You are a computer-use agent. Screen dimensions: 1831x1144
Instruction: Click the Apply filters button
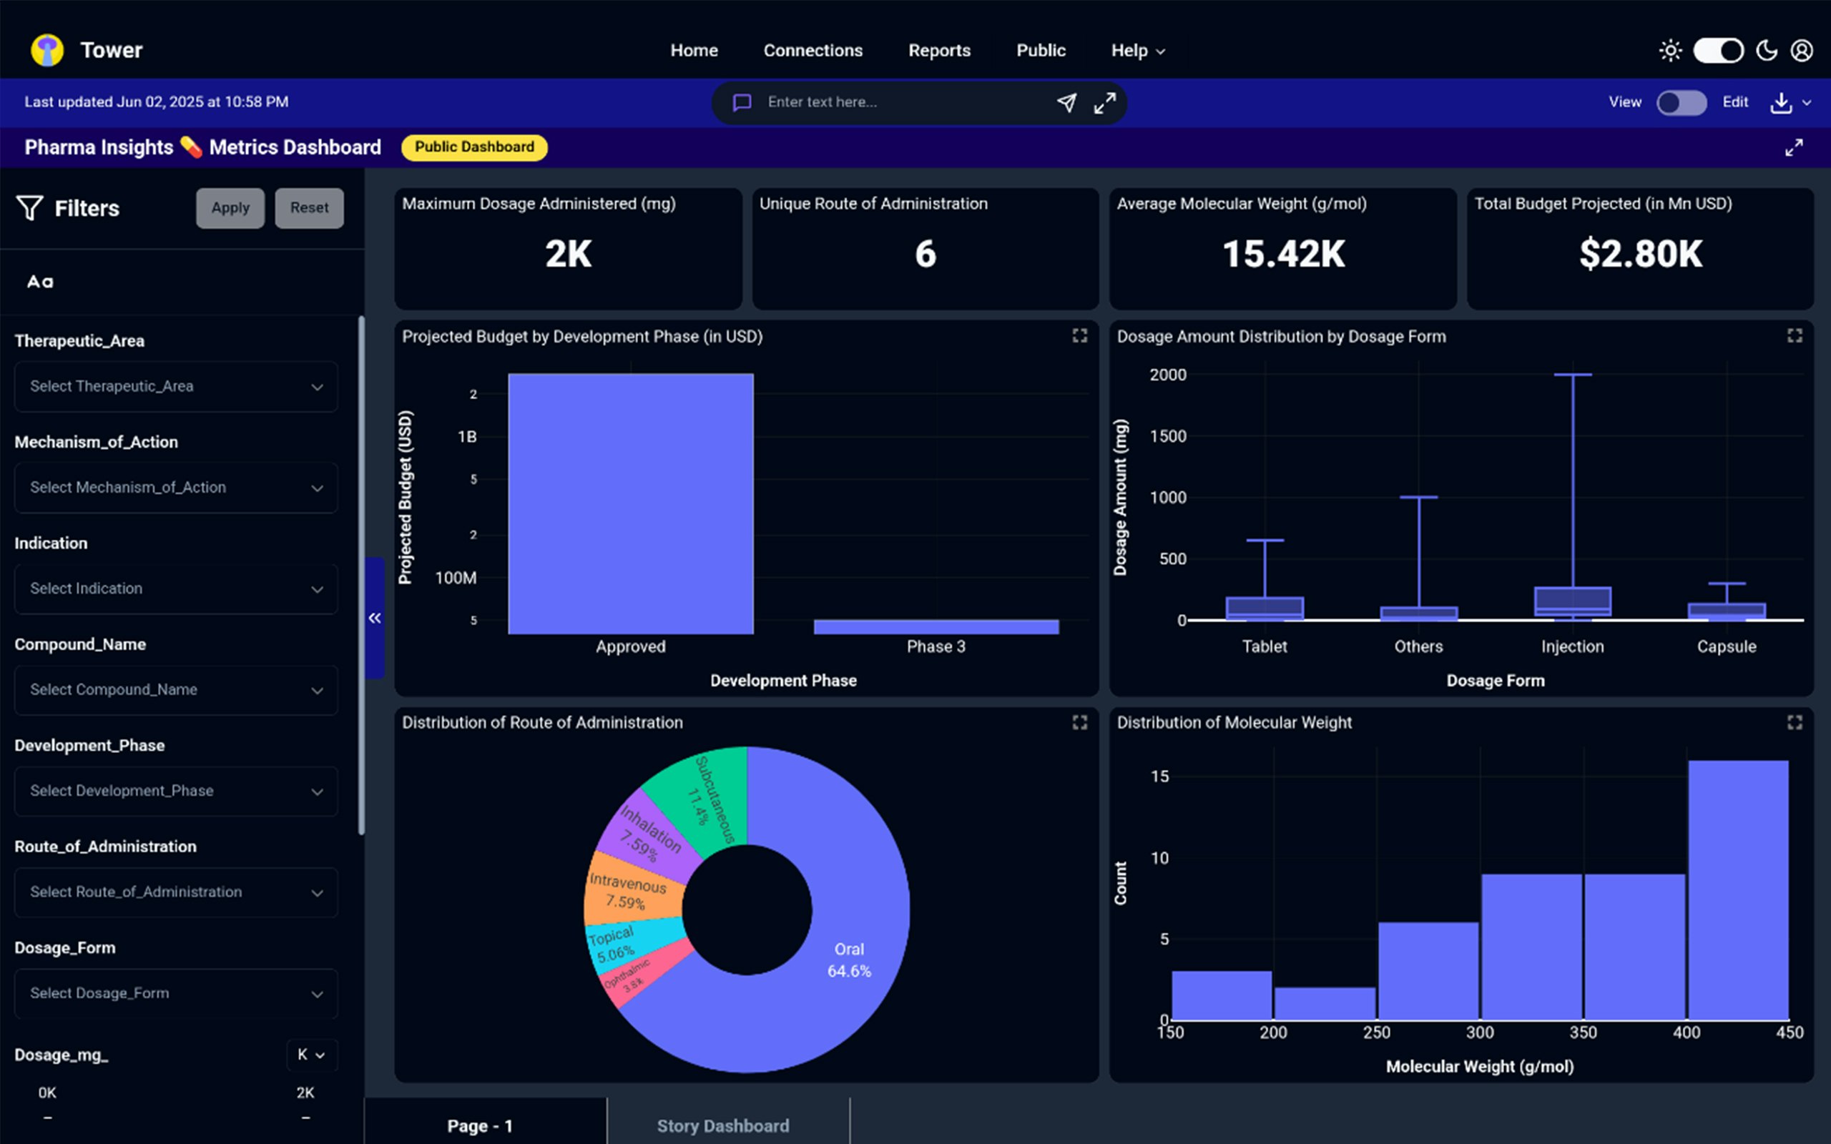coord(230,208)
